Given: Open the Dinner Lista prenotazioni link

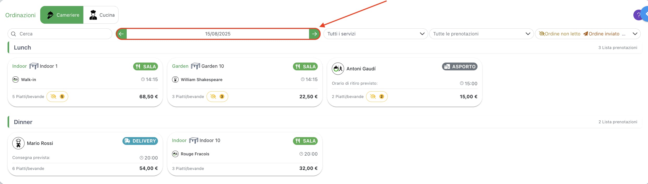Looking at the screenshot, I should pos(618,122).
